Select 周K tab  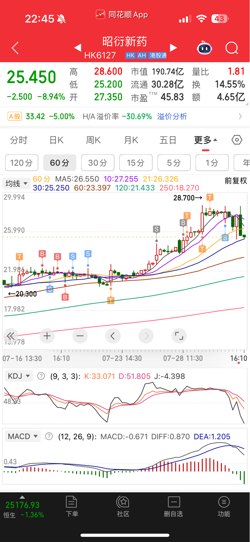(x=94, y=140)
